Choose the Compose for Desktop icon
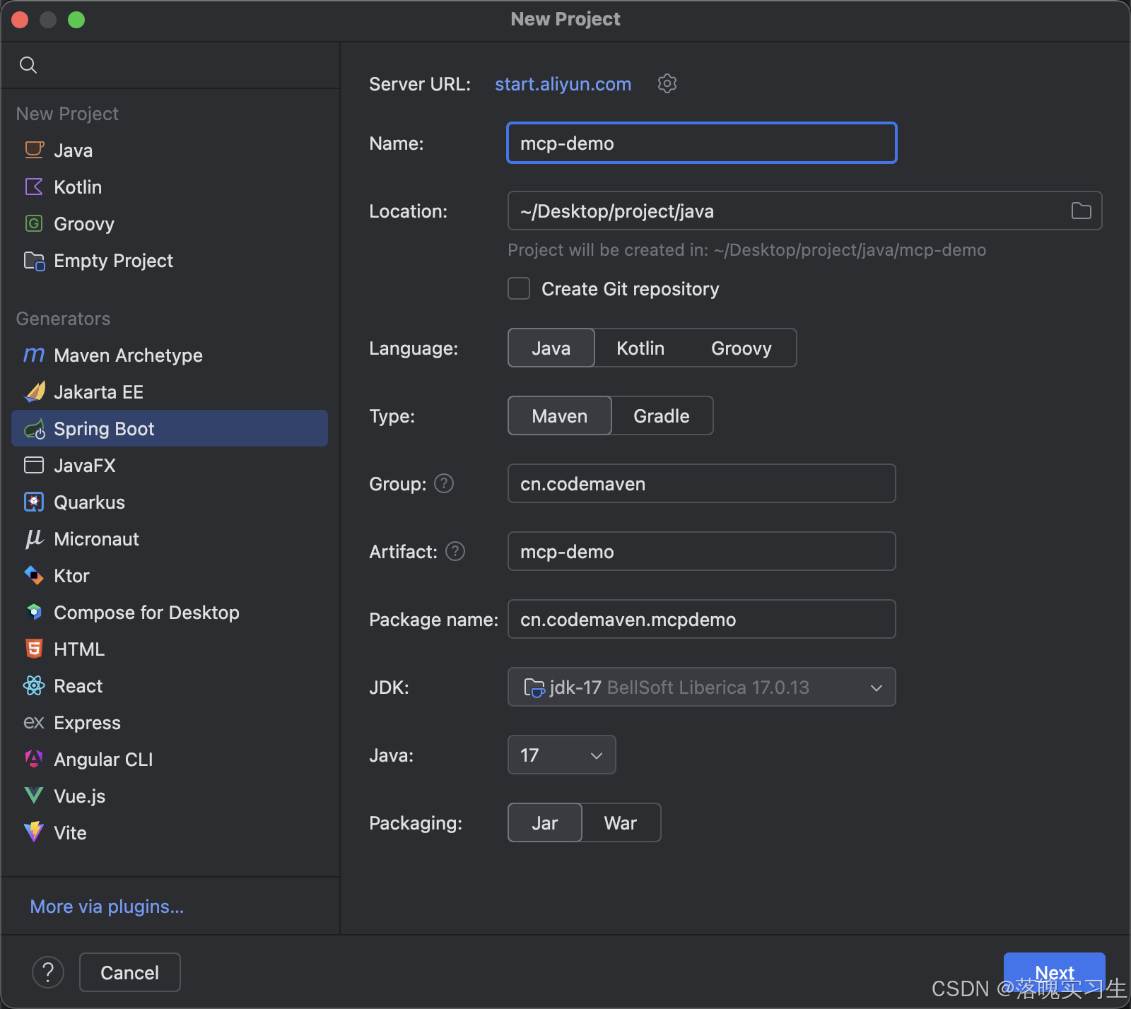This screenshot has height=1009, width=1131. tap(34, 612)
